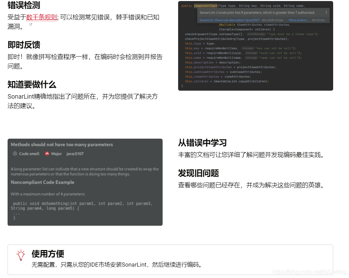Select the 从错误中学习 heading
349x278 pixels.
point(202,143)
